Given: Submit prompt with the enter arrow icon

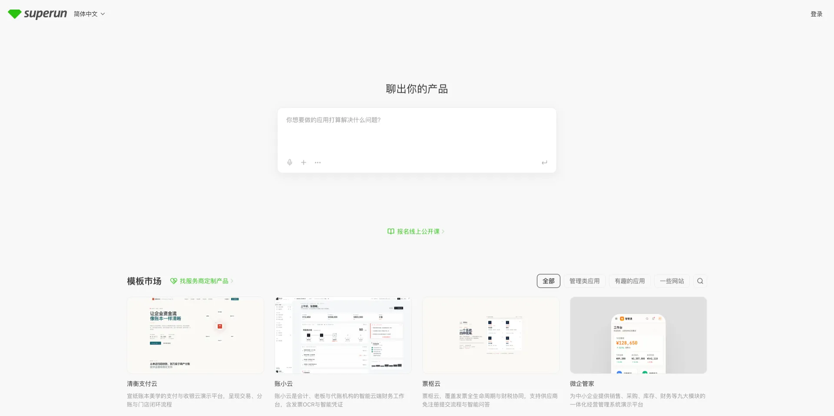Looking at the screenshot, I should pos(544,163).
